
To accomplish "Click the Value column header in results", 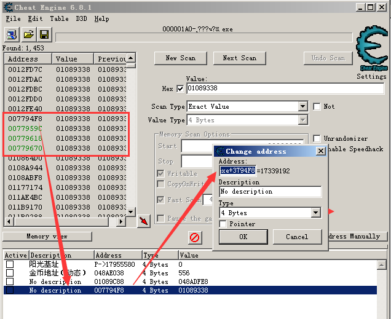I will [73, 59].
